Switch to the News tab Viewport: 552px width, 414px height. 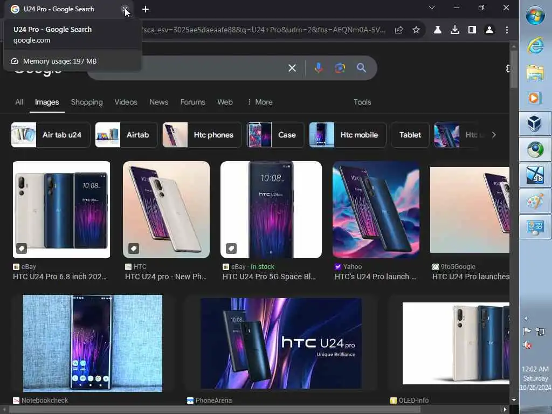click(x=159, y=102)
